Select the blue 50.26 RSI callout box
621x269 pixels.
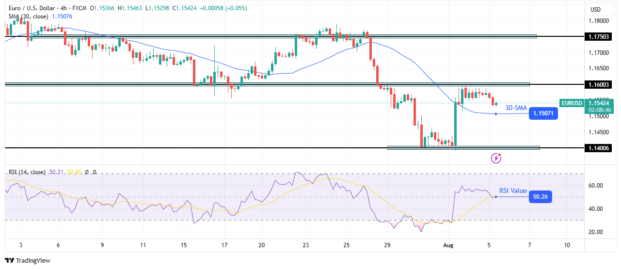(x=540, y=197)
